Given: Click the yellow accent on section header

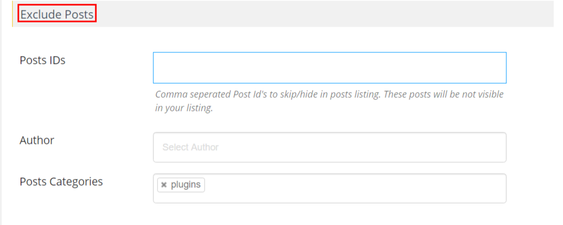Looking at the screenshot, I should (x=12, y=15).
